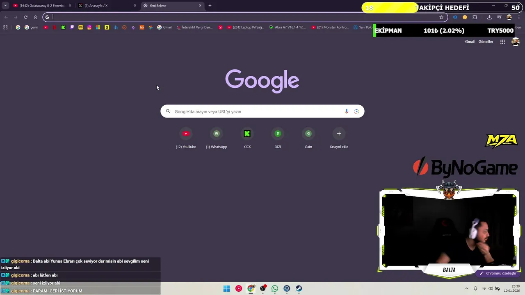Open the Google account avatar on page
This screenshot has height=295, width=525.
coord(516,42)
